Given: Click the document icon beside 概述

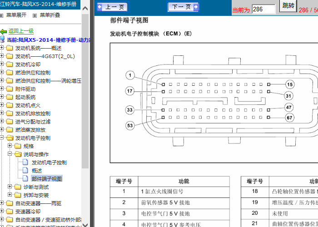Looking at the screenshot, I should tap(25, 170).
